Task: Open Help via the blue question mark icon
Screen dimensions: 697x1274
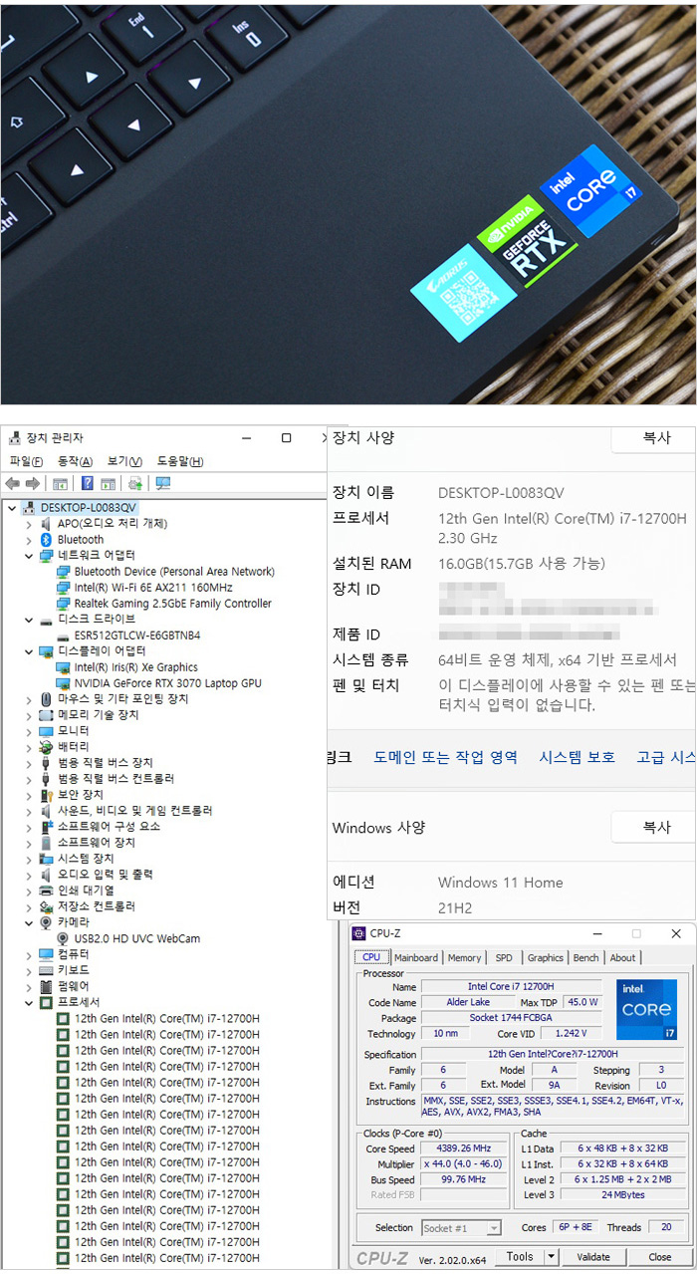Action: [x=88, y=483]
